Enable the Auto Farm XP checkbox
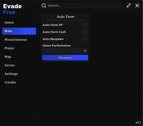The width and height of the screenshot is (143, 126). 85,25
